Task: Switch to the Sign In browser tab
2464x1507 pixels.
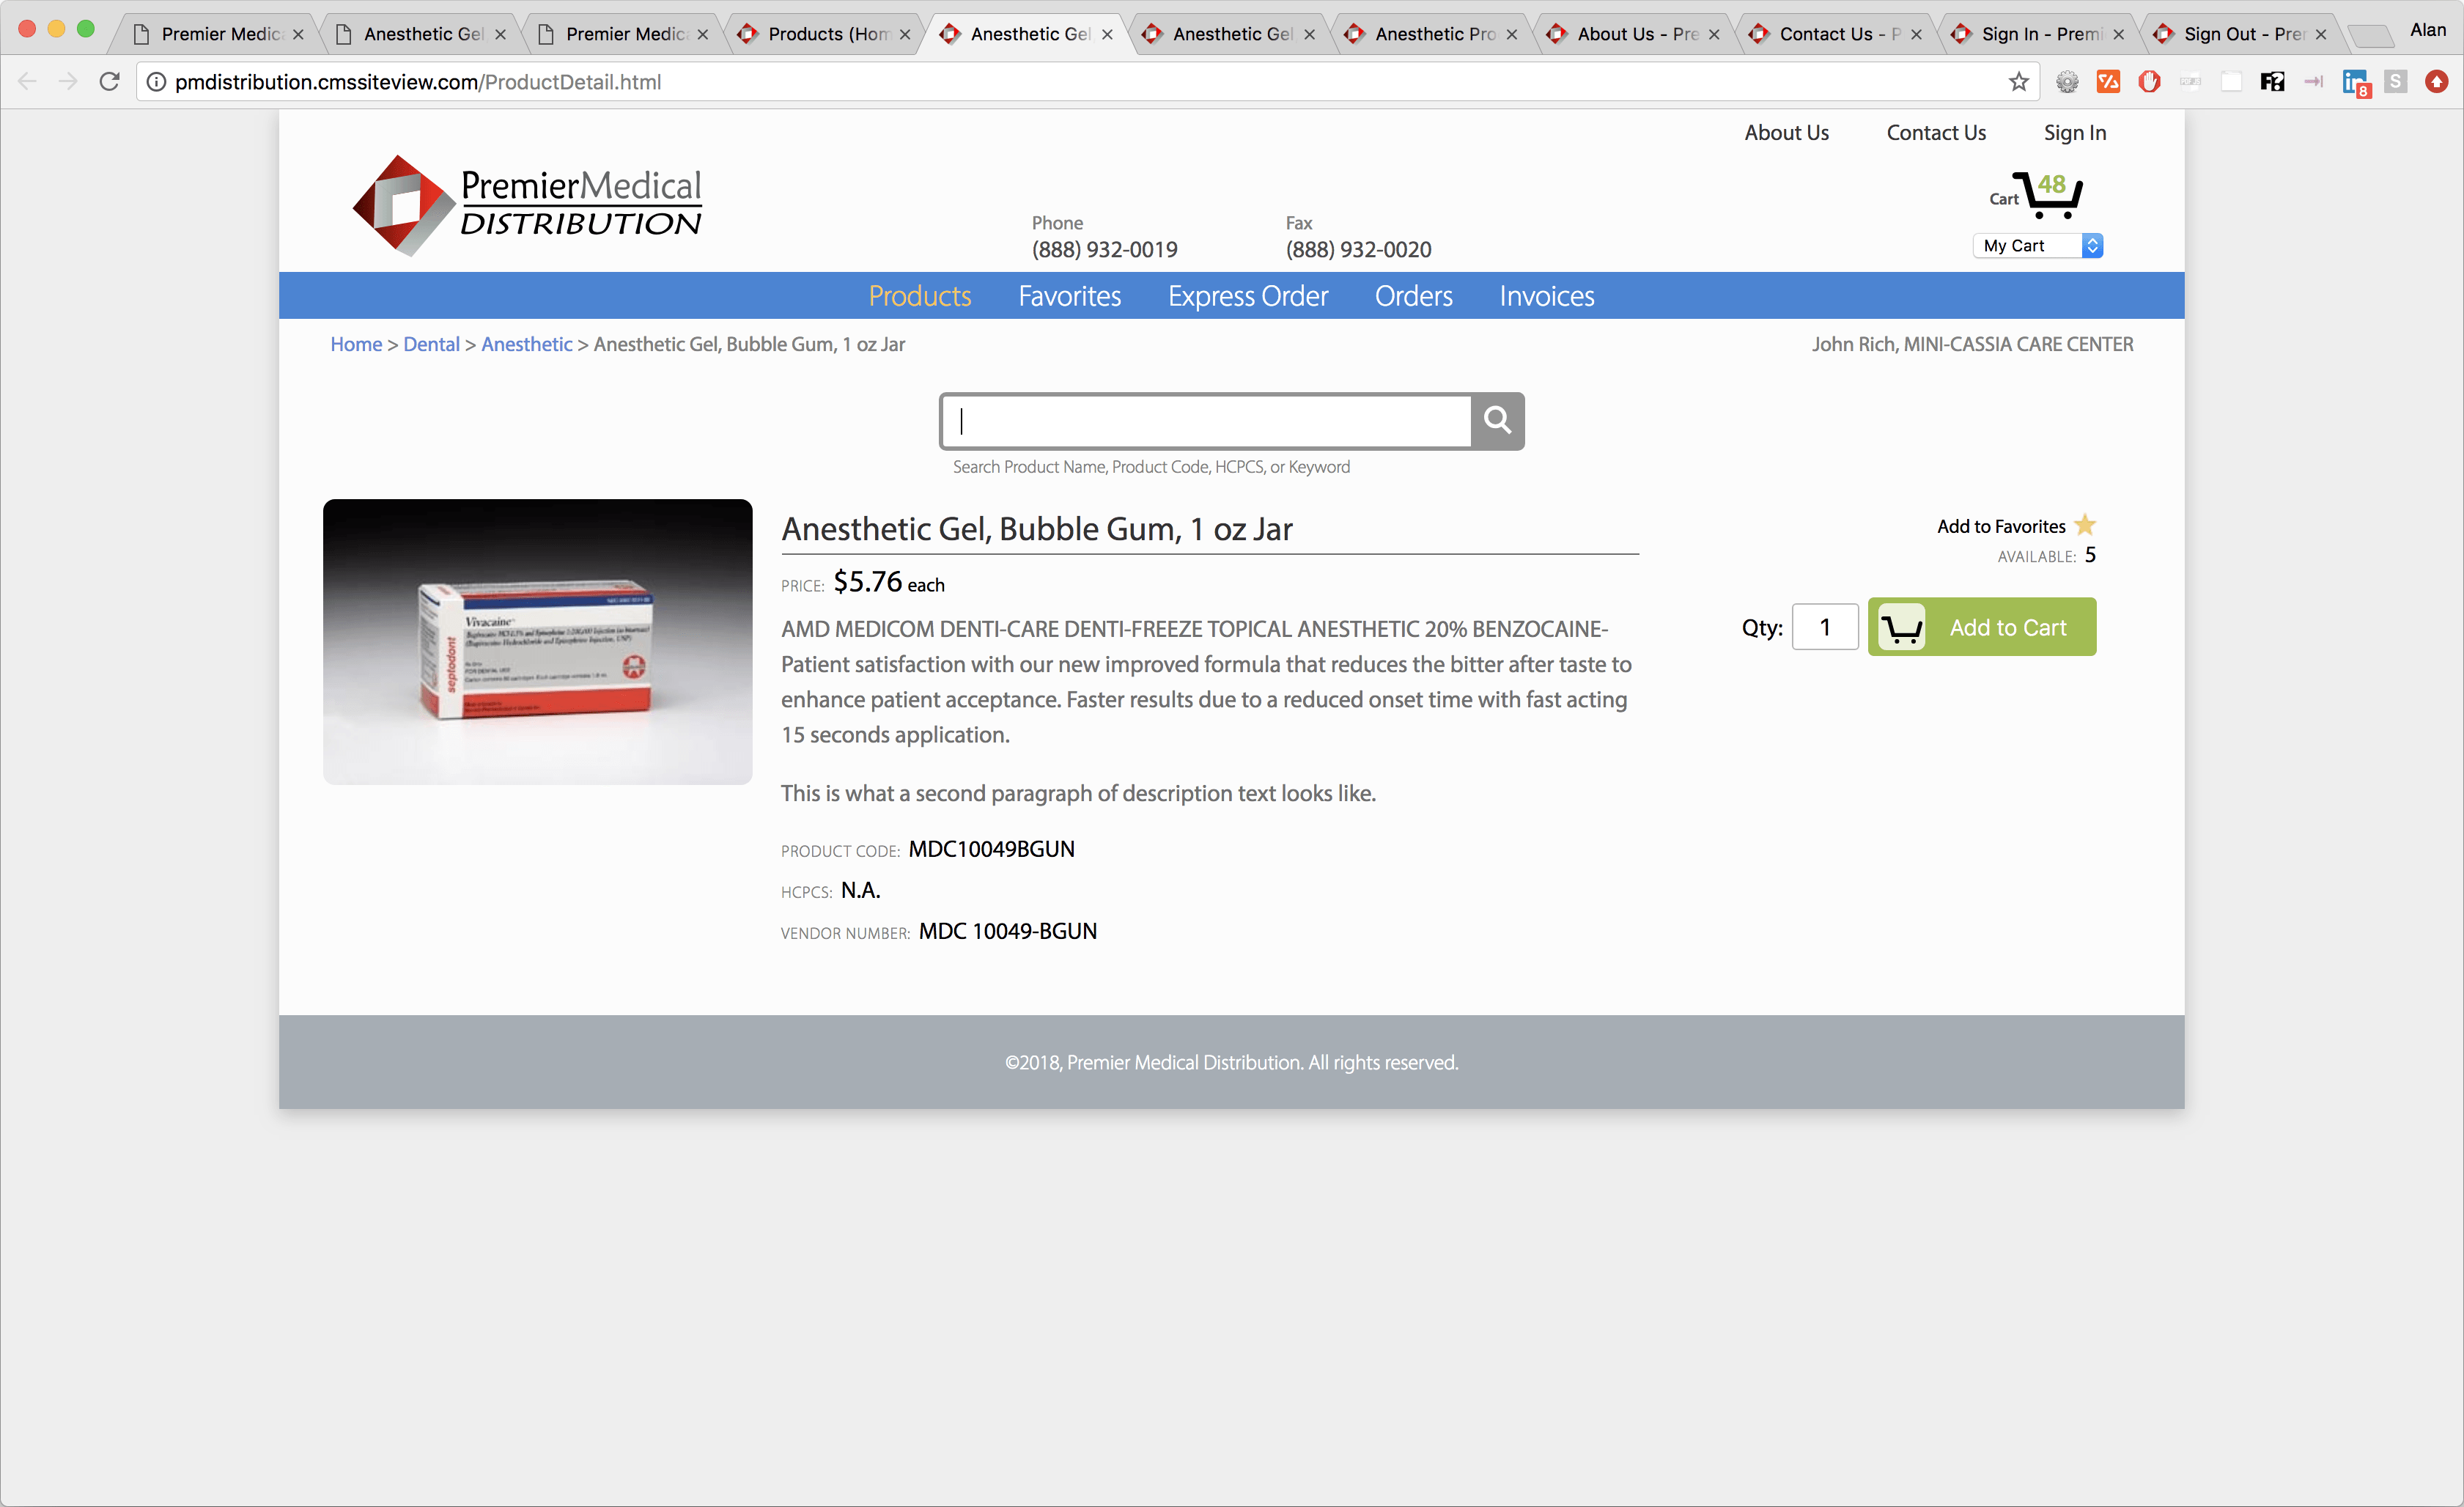Action: (x=2039, y=34)
